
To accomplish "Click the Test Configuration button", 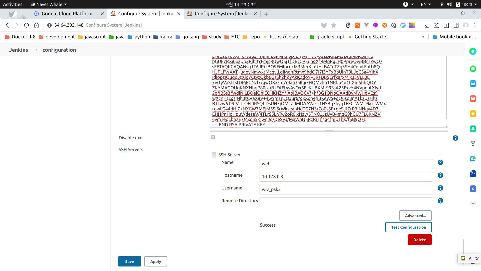I will [408, 227].
